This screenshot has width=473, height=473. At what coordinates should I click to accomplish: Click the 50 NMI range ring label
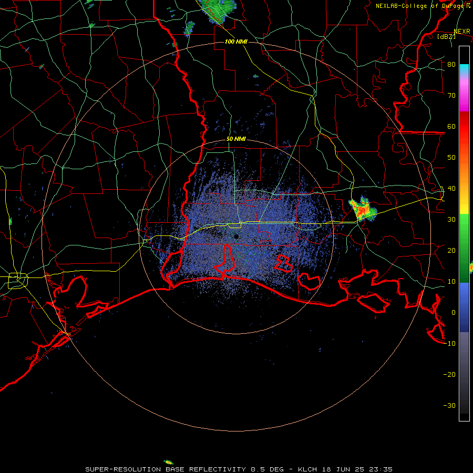pos(236,139)
